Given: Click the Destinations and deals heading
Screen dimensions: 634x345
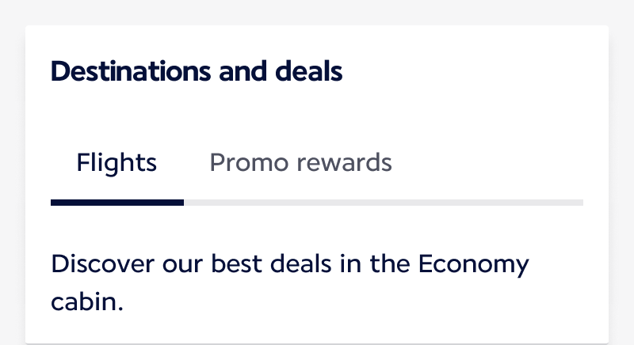Looking at the screenshot, I should 197,71.
